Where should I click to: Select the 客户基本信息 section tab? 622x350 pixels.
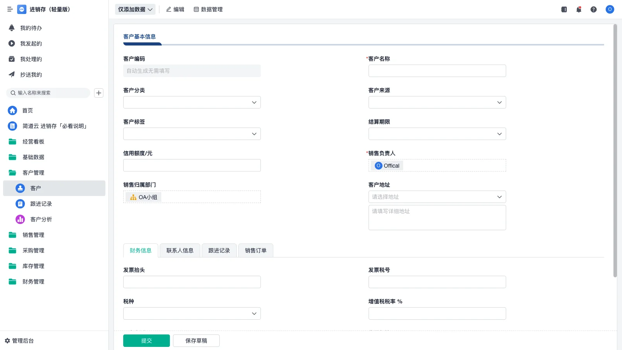click(140, 37)
